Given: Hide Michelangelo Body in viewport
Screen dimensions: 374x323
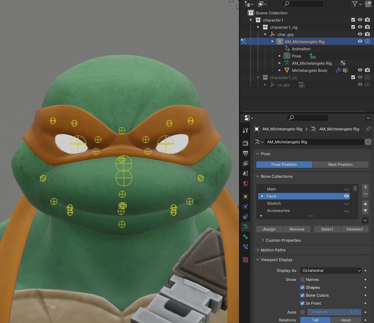Looking at the screenshot, I should pos(360,70).
